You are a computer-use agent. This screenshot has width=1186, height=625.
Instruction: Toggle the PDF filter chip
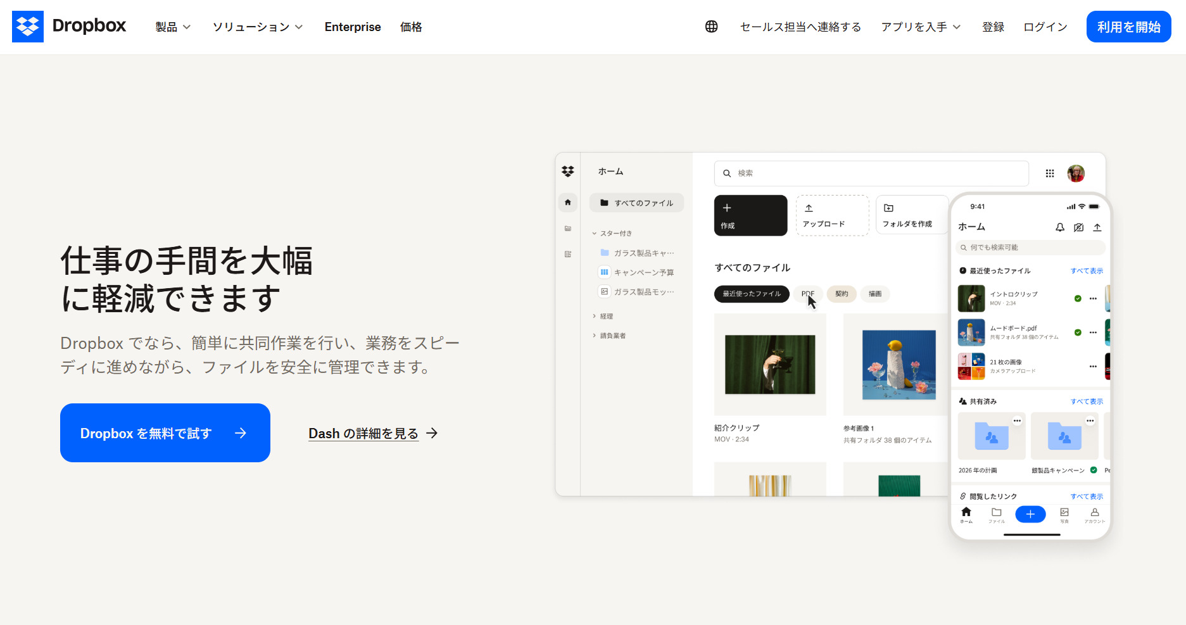(808, 294)
